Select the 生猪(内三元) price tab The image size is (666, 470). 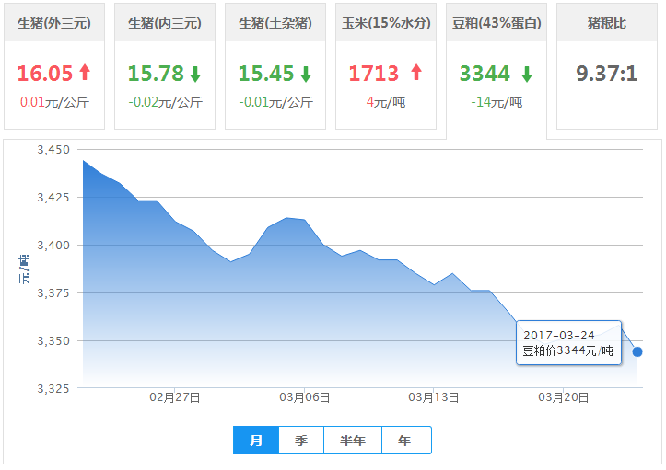[165, 66]
